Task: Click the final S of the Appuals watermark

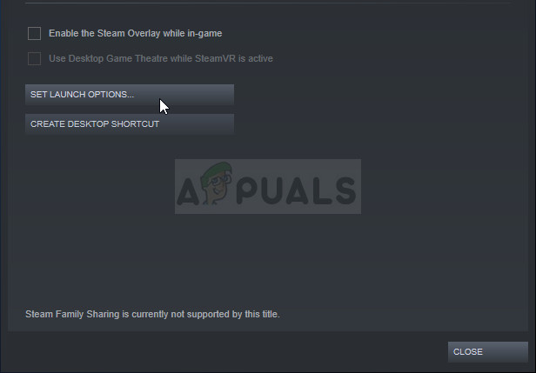Action: [x=344, y=191]
